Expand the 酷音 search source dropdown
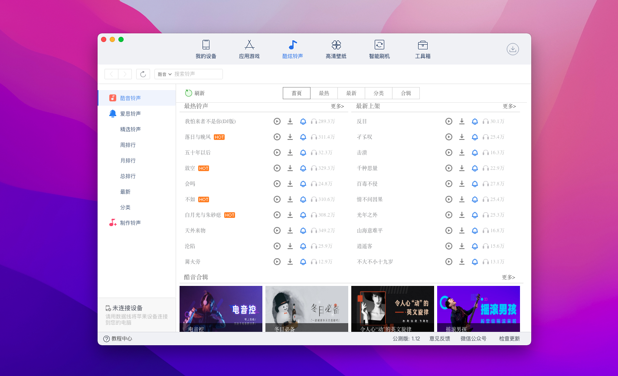Viewport: 618px width, 376px height. (165, 74)
